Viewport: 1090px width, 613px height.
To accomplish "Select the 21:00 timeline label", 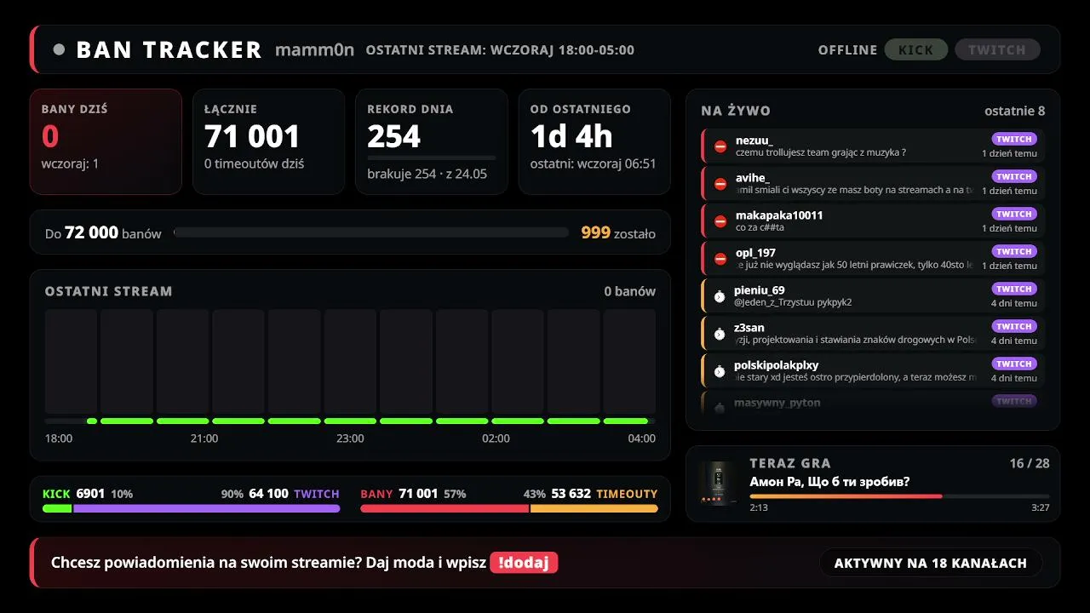I will click(x=204, y=438).
